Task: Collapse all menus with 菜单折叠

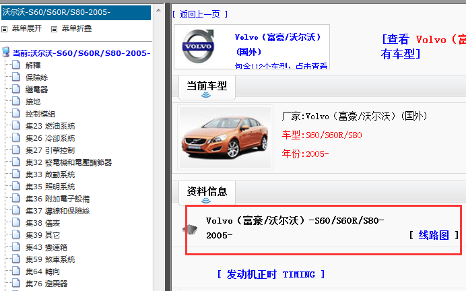Action: click(77, 28)
